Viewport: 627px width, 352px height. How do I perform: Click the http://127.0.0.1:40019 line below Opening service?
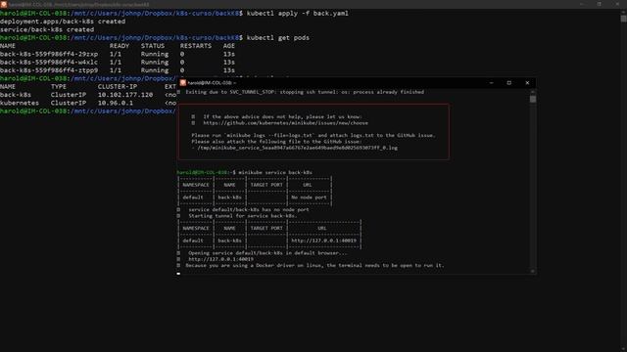(x=220, y=259)
